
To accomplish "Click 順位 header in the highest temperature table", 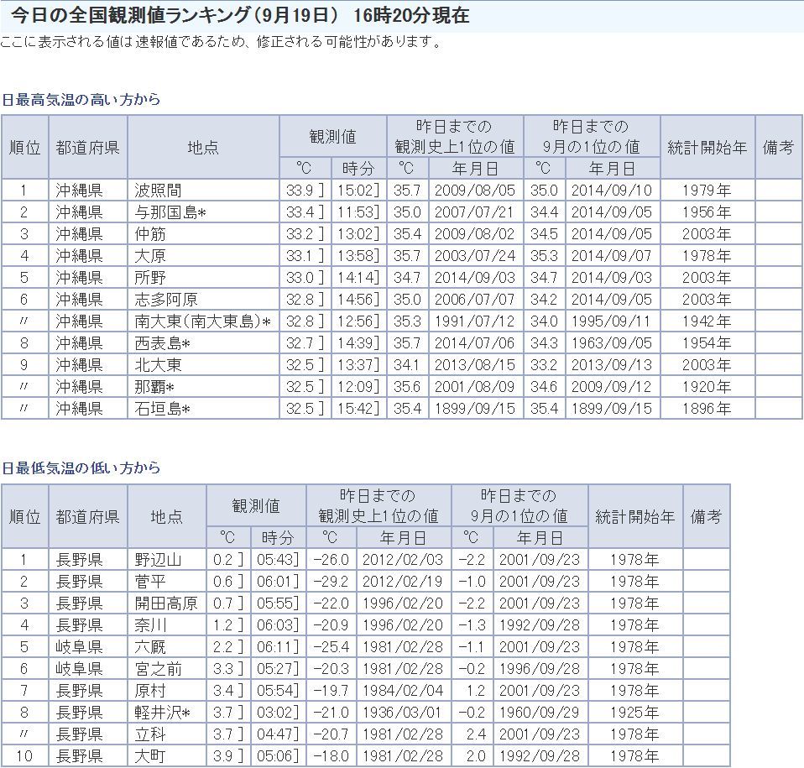I will click(x=25, y=147).
